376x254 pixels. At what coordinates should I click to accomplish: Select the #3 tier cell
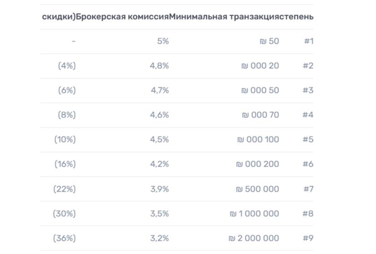pos(308,91)
